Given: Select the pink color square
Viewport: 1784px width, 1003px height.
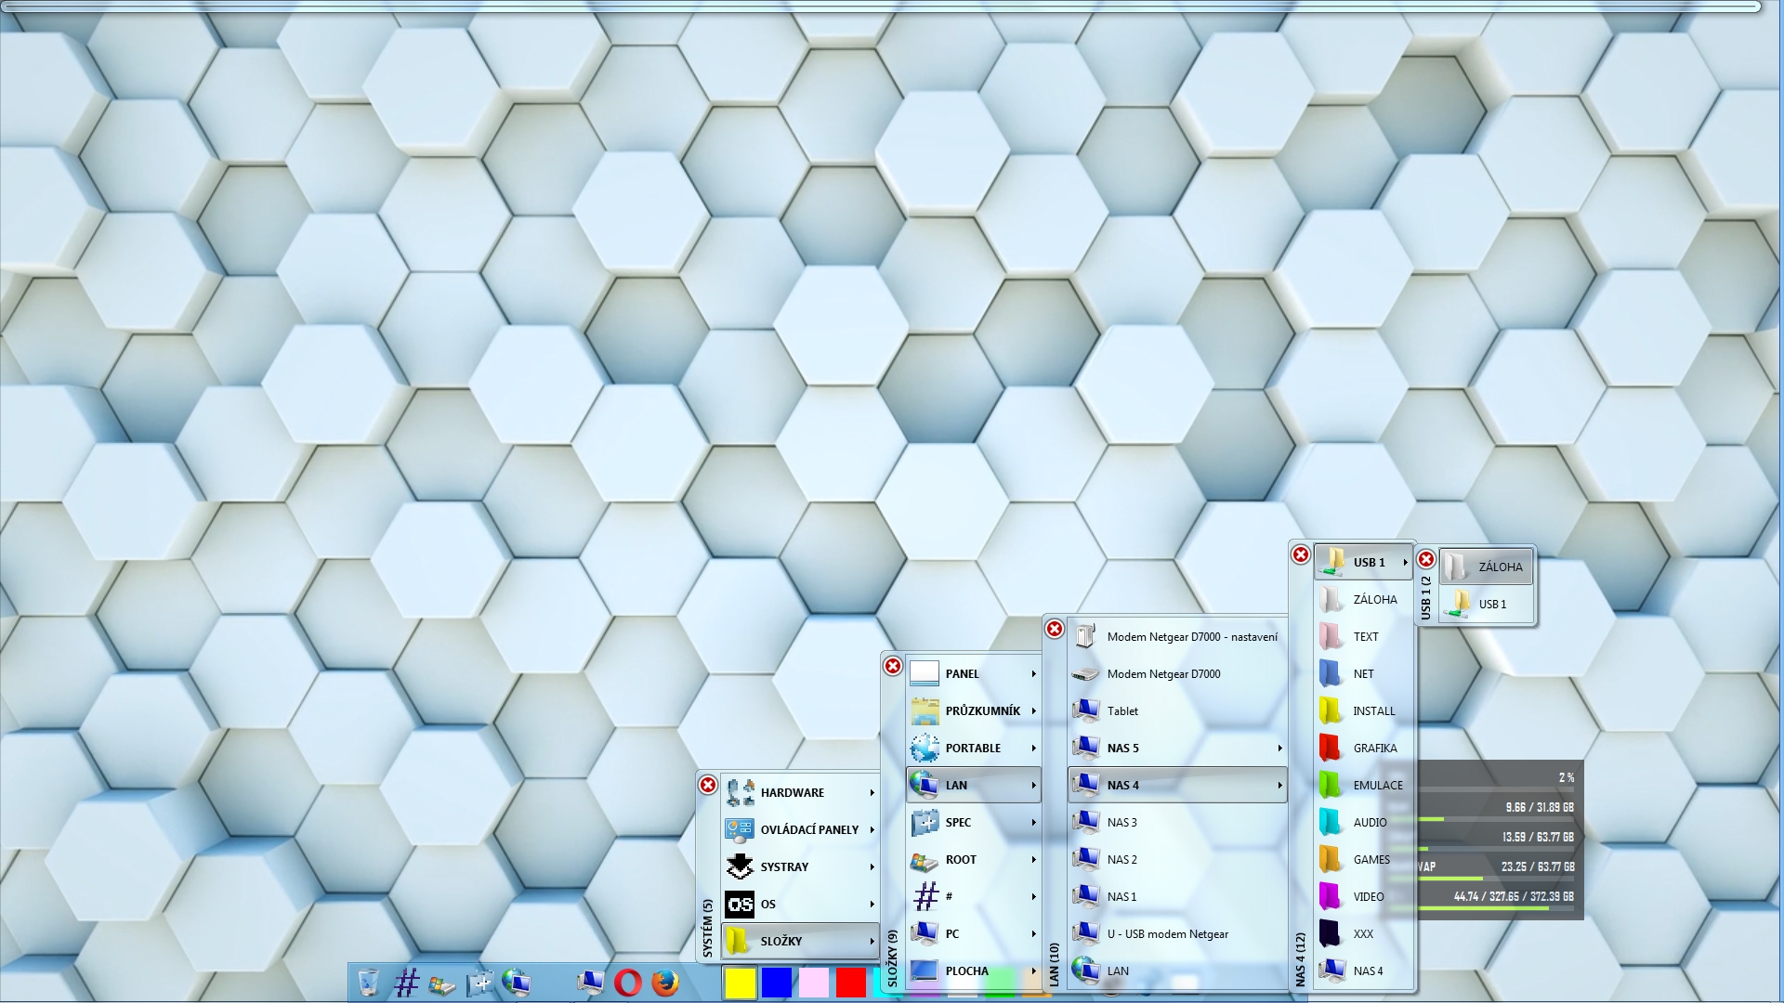Looking at the screenshot, I should [814, 983].
